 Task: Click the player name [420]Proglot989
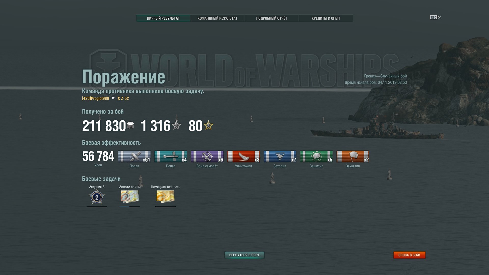pyautogui.click(x=96, y=98)
